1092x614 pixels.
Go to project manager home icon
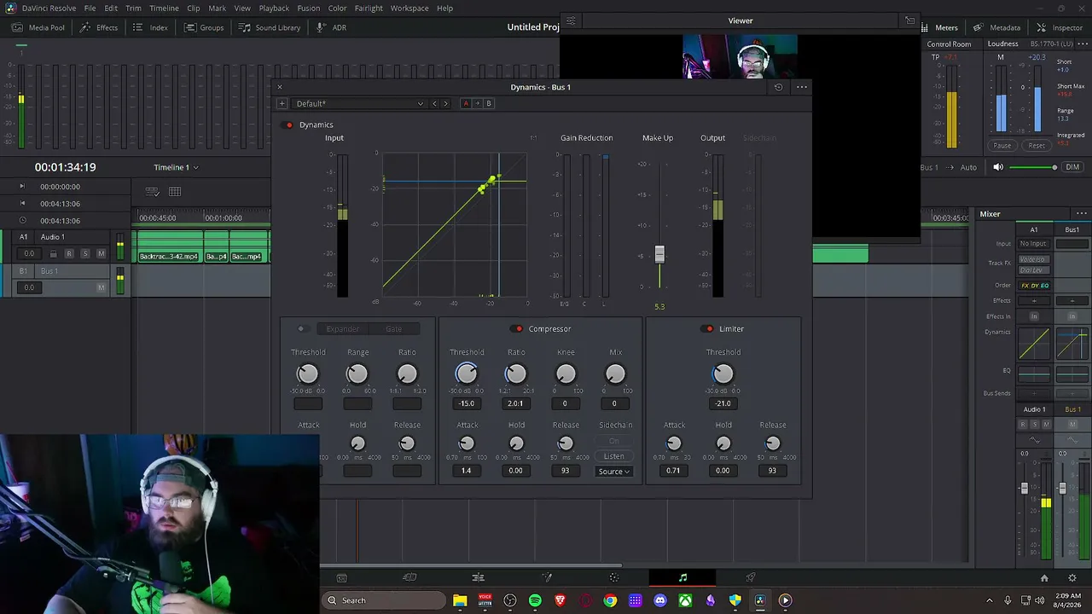click(x=1044, y=577)
